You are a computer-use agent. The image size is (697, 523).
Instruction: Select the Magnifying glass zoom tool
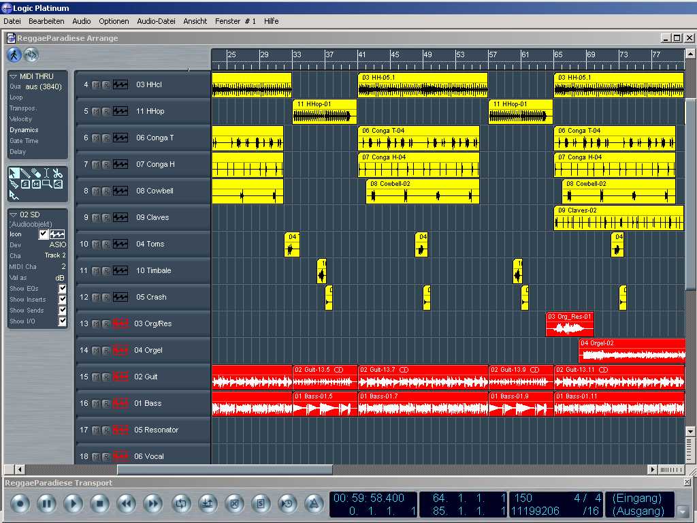coord(47,184)
